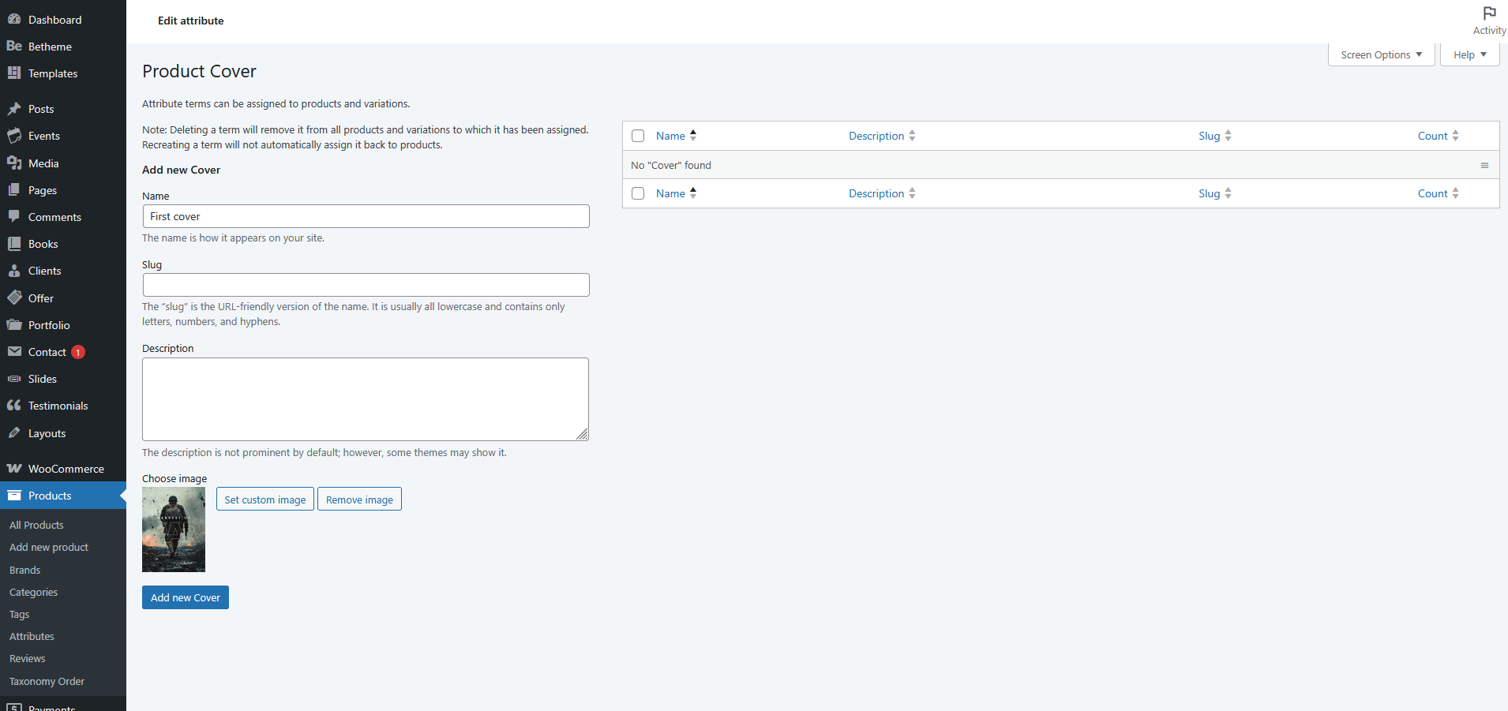The height and width of the screenshot is (711, 1508).
Task: Expand the Screen Options dropdown
Action: (1381, 55)
